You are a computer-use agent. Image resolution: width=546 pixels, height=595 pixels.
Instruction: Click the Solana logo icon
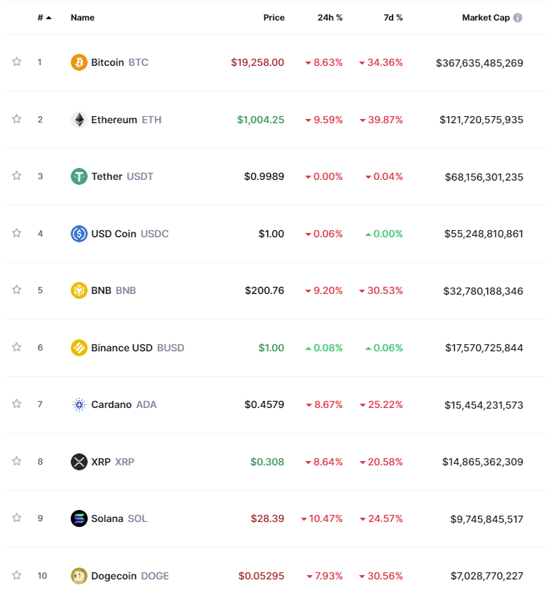point(79,518)
